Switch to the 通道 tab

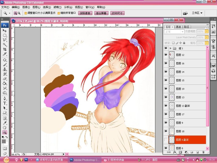pyautogui.click(x=178, y=27)
